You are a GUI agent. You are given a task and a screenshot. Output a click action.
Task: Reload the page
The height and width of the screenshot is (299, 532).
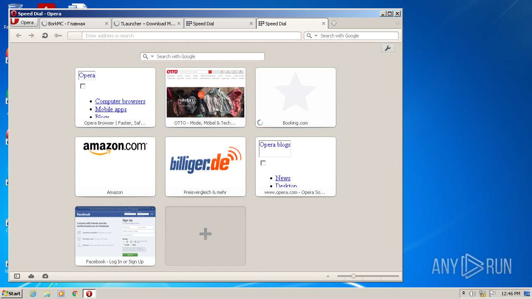click(x=44, y=36)
